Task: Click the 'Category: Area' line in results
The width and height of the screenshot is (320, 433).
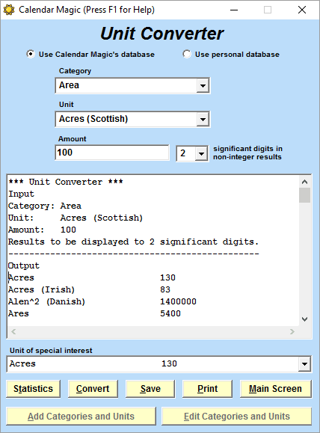Action: click(x=45, y=206)
